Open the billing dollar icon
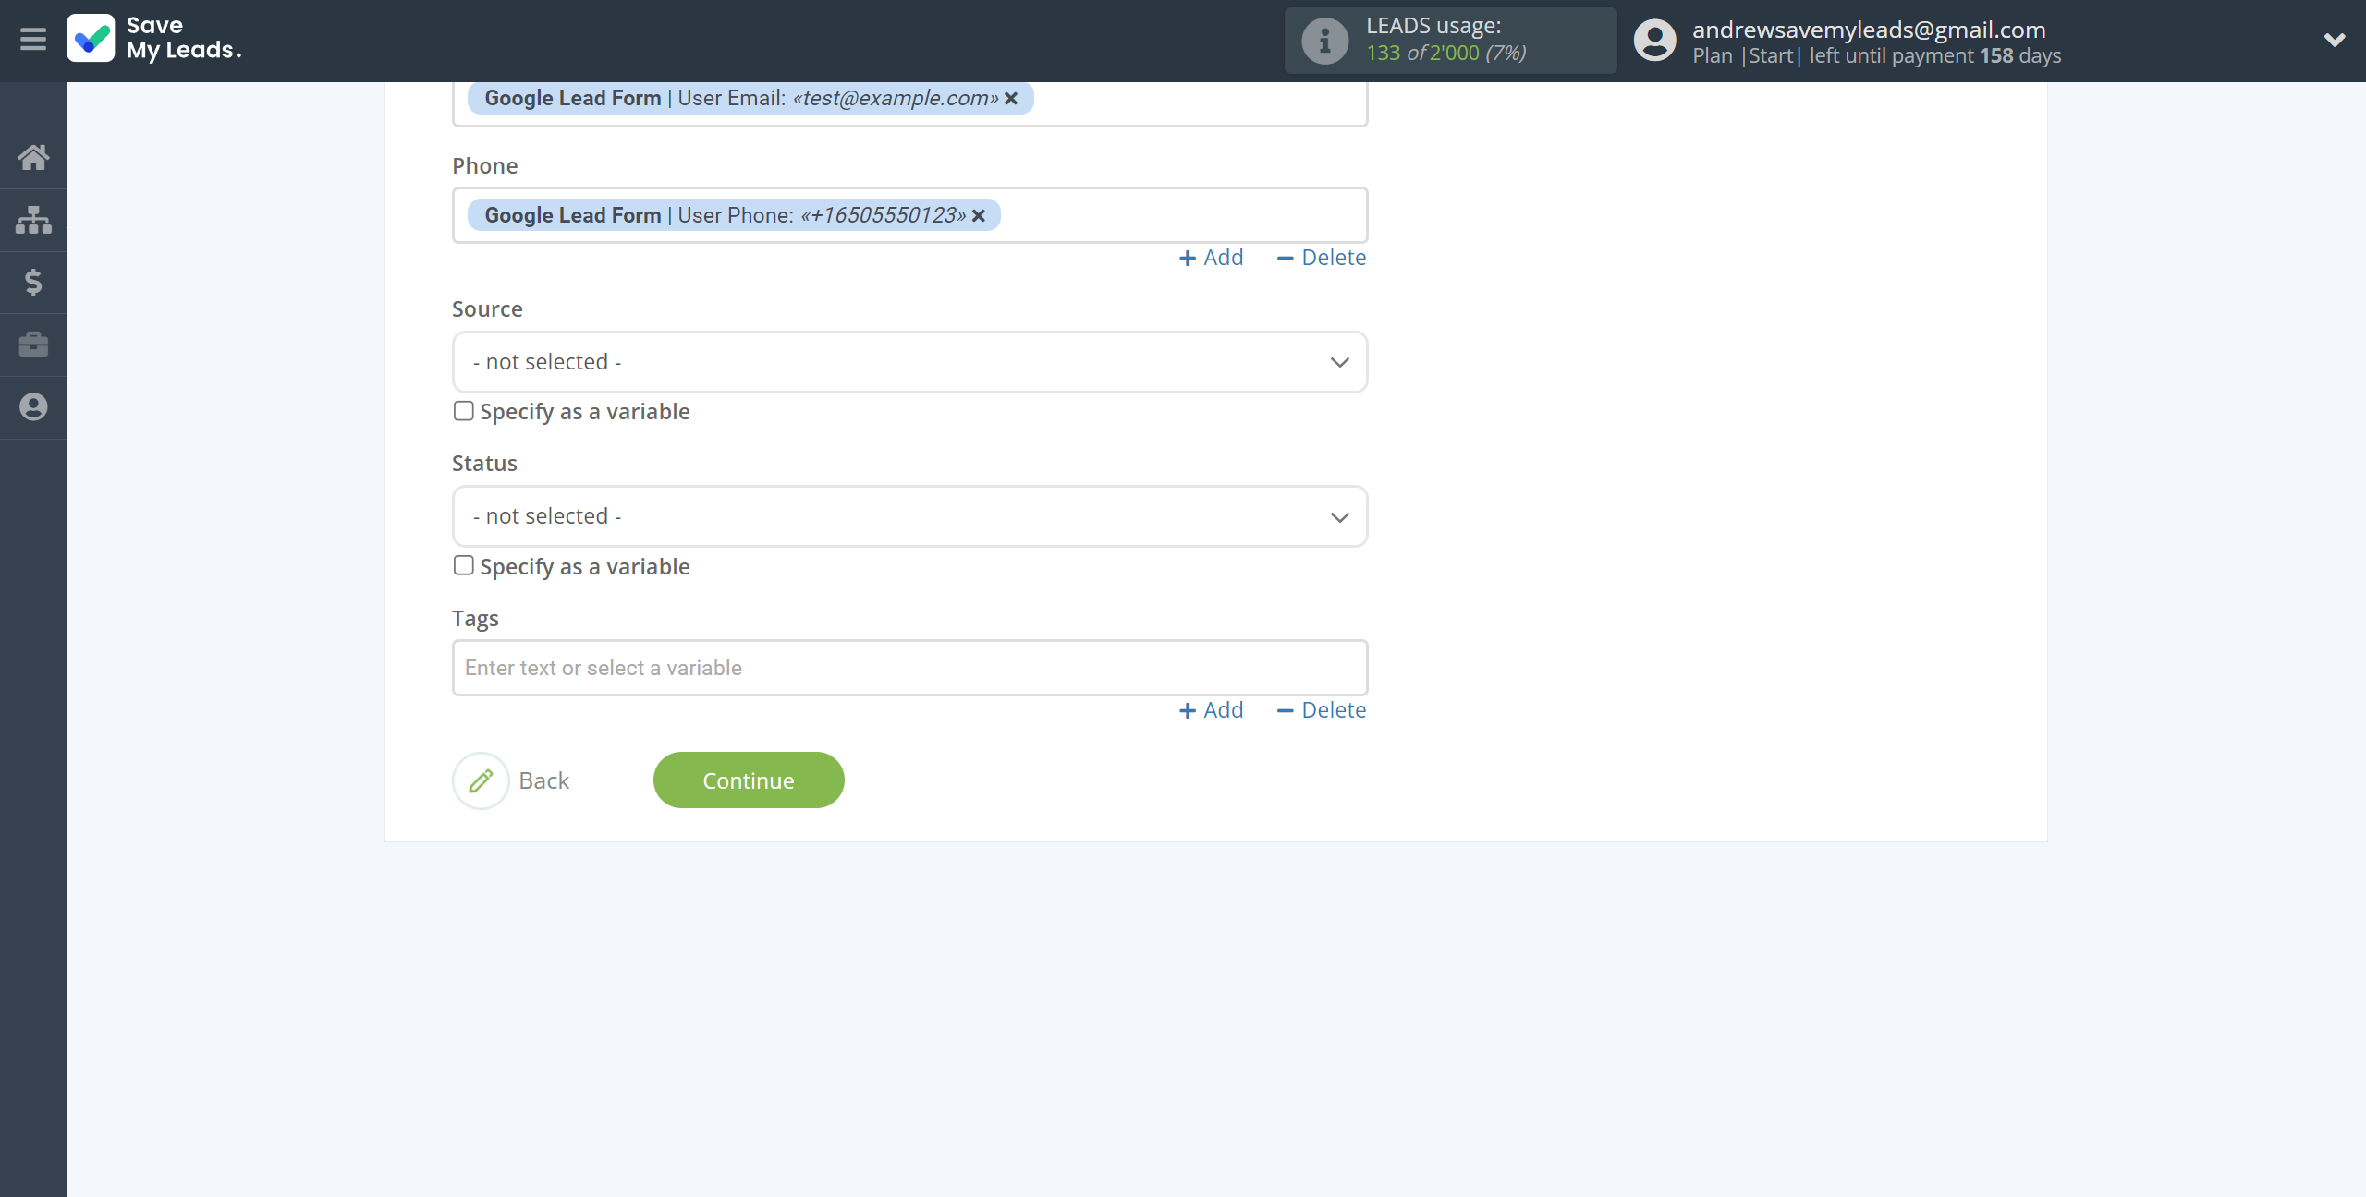 [x=33, y=282]
